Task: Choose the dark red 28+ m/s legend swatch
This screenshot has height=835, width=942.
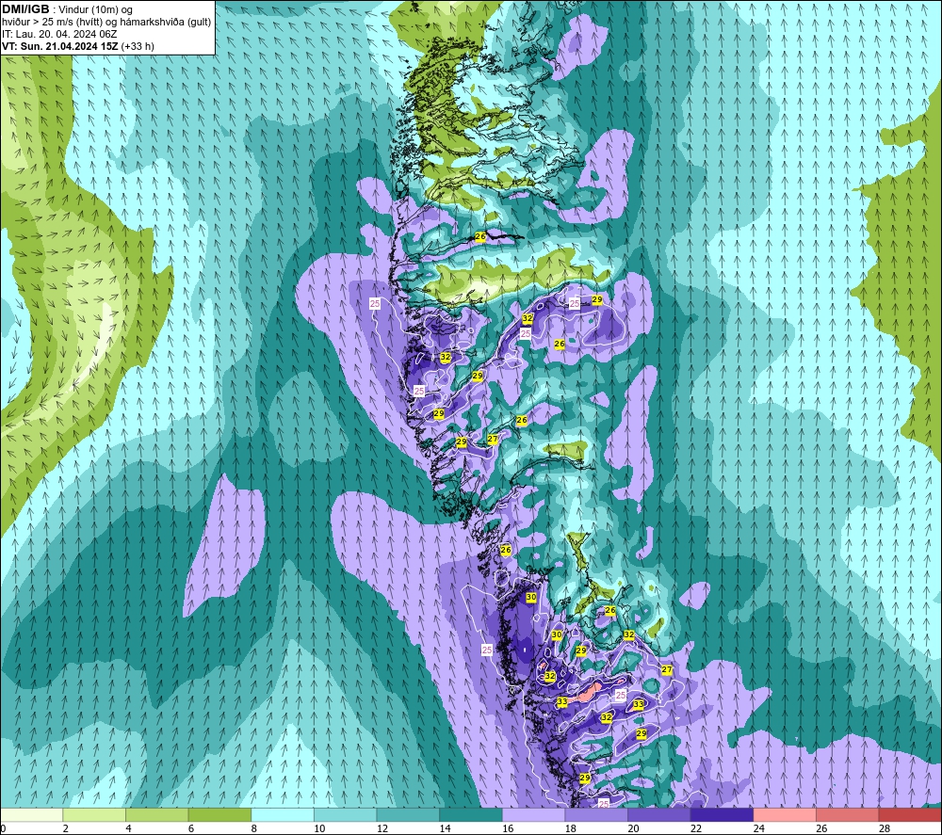Action: [910, 815]
